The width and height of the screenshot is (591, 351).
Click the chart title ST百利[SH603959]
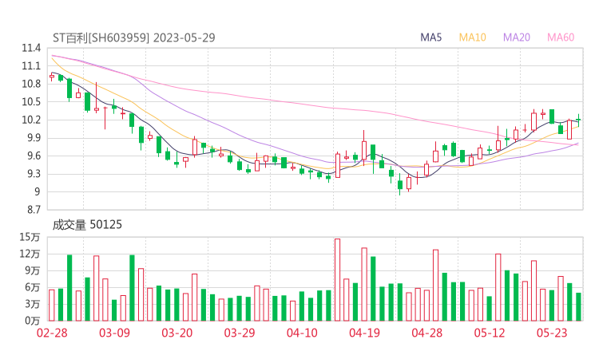tap(101, 37)
